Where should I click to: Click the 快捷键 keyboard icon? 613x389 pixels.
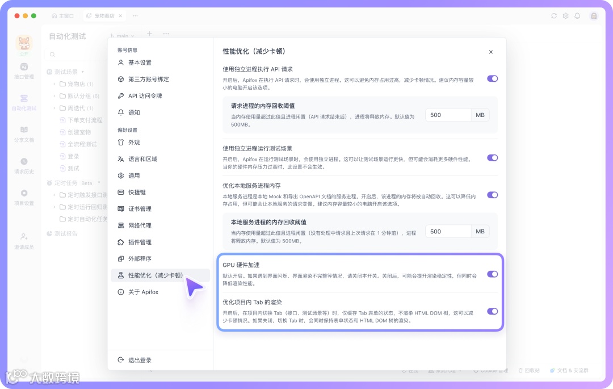tap(121, 192)
